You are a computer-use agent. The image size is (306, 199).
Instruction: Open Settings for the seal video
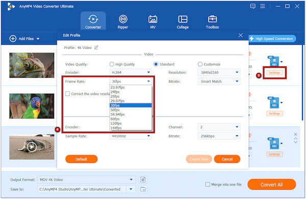click(274, 154)
